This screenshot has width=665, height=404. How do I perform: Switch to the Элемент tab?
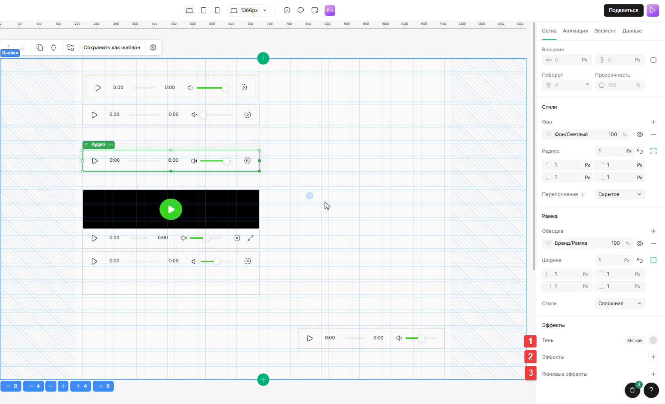pos(605,31)
